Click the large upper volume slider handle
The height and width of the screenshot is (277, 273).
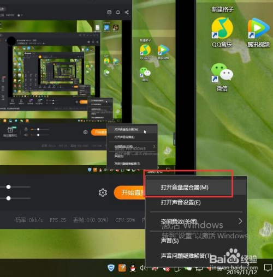[x=8, y=187]
